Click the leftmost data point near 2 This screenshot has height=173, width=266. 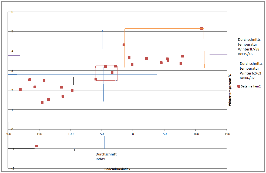coord(20,89)
